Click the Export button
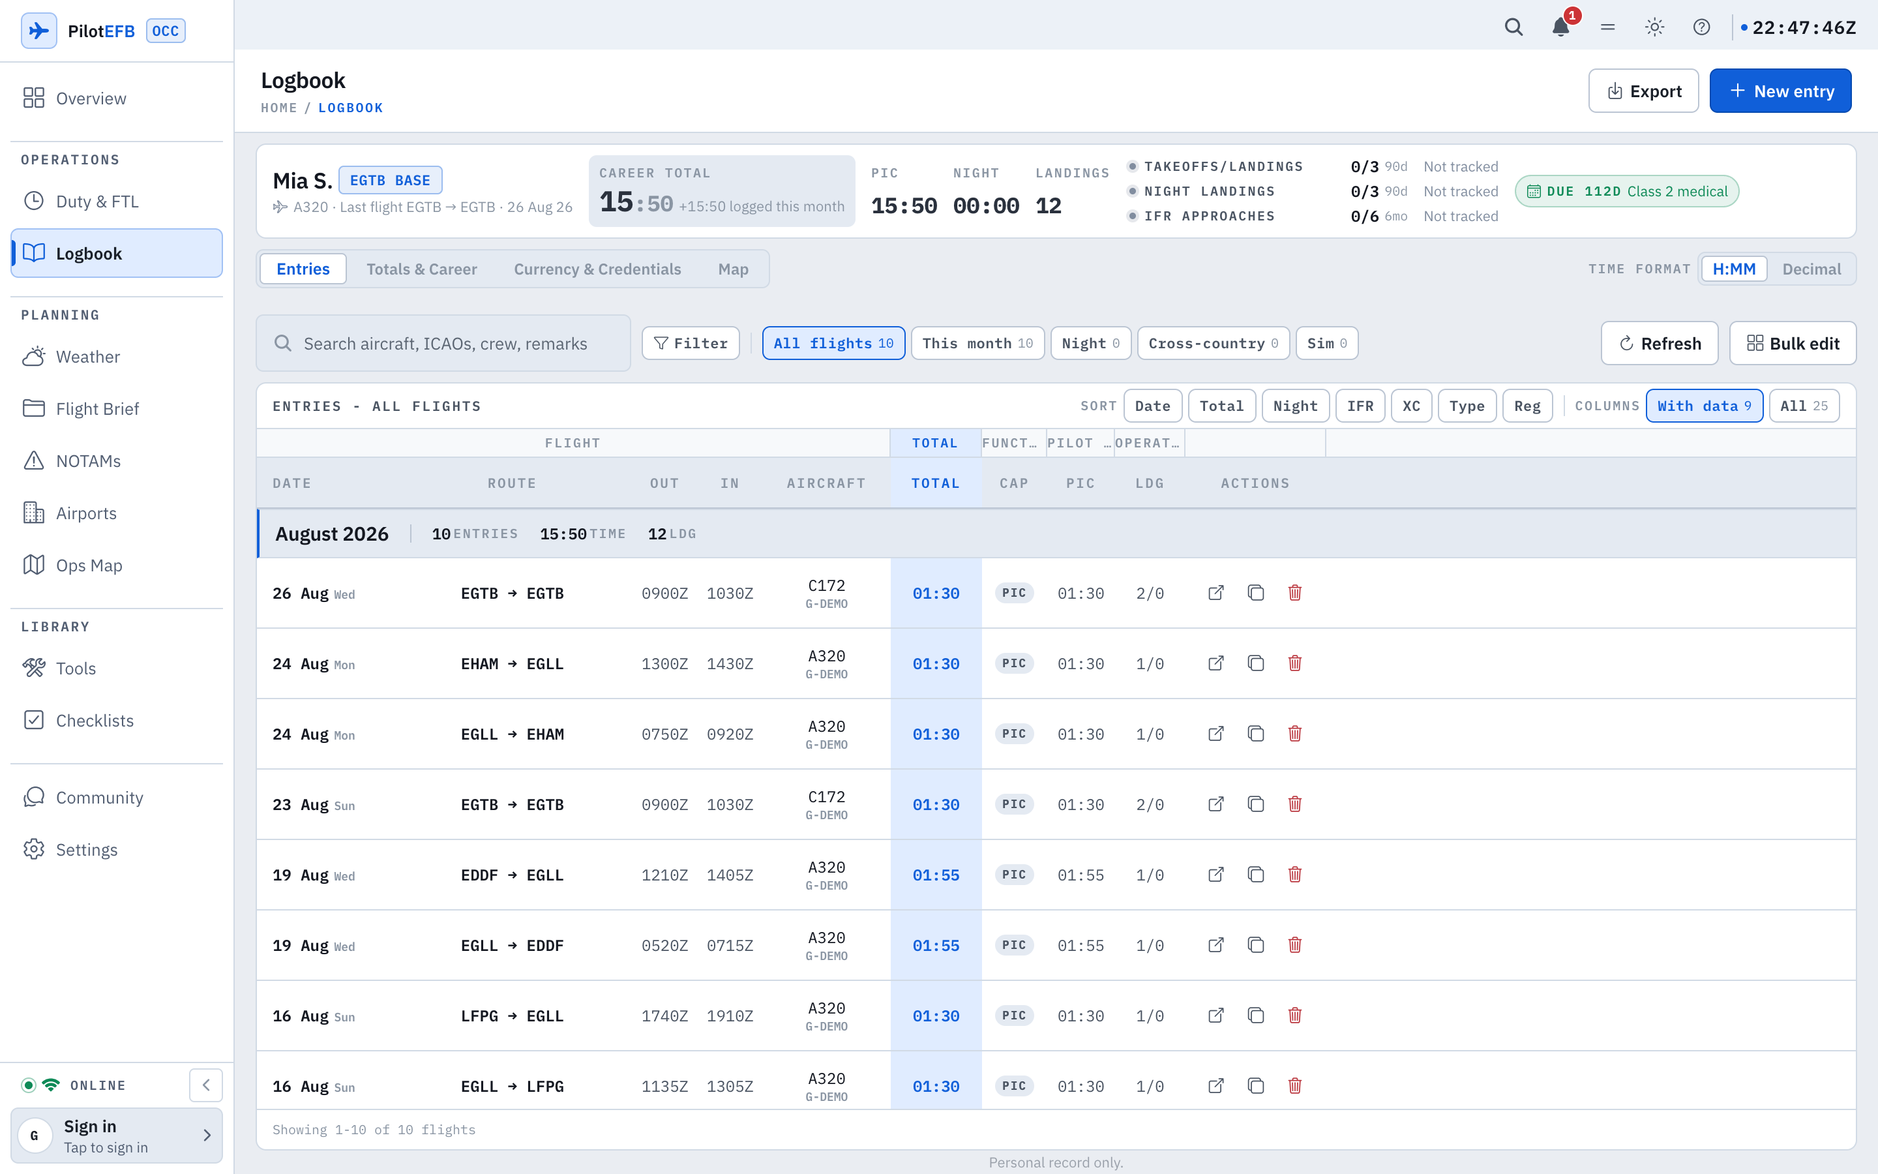The width and height of the screenshot is (1878, 1174). [1643, 91]
